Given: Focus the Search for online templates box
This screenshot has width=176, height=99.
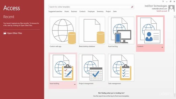Looking at the screenshot, I should pos(91,7).
